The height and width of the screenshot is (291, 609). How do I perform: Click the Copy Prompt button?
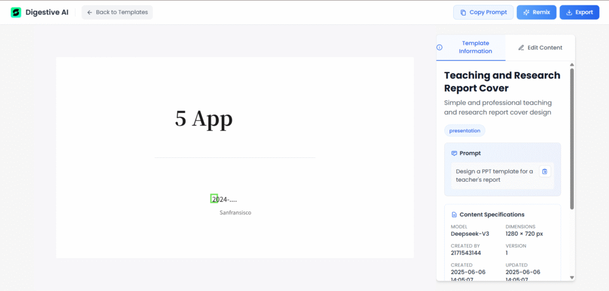click(x=483, y=12)
